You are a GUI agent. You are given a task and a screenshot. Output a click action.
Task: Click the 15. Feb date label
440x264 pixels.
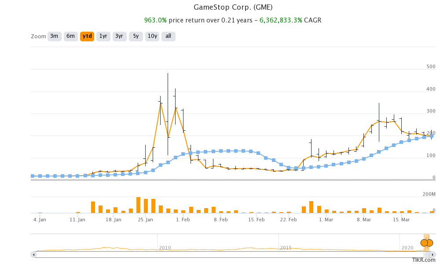click(257, 220)
